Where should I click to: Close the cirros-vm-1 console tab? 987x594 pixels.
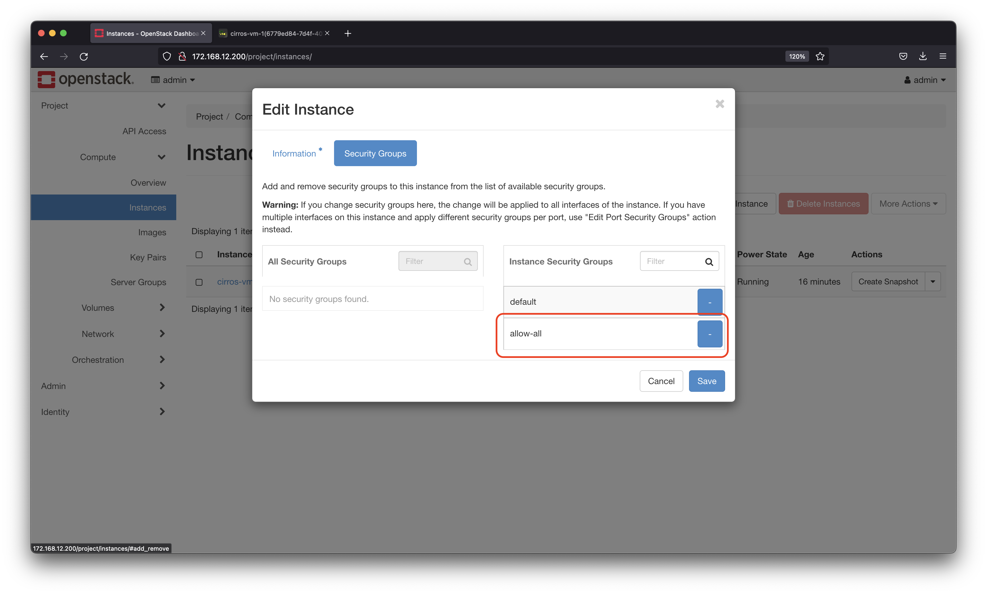(x=327, y=33)
